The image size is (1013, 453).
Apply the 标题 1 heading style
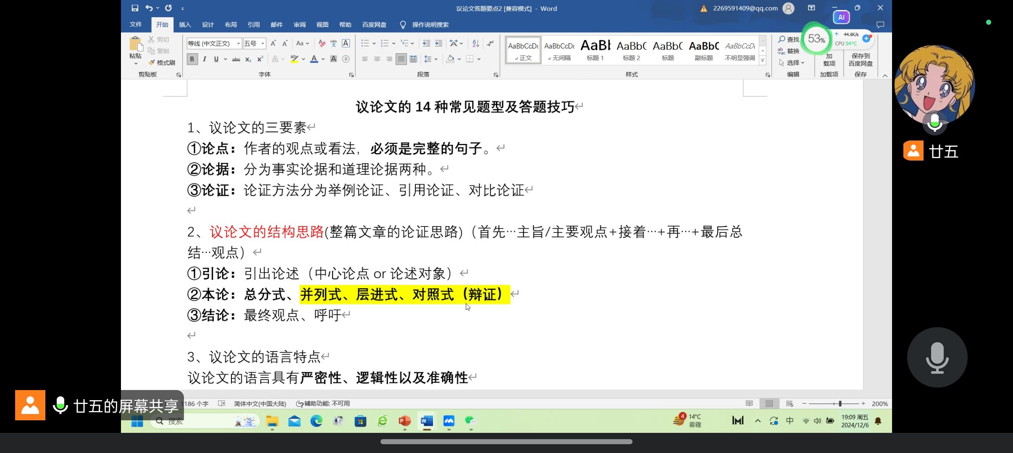595,50
